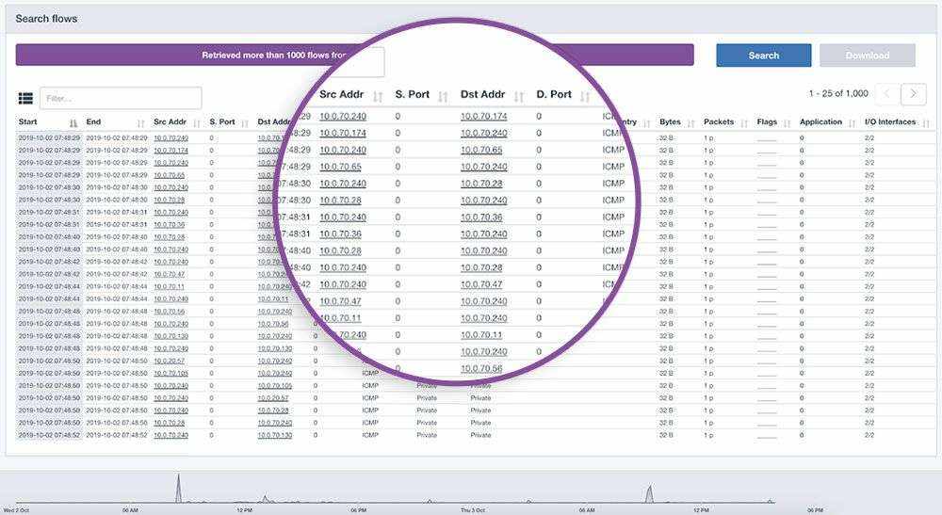
Task: Click the Thu 3 Oct timeline label
Action: click(x=472, y=509)
